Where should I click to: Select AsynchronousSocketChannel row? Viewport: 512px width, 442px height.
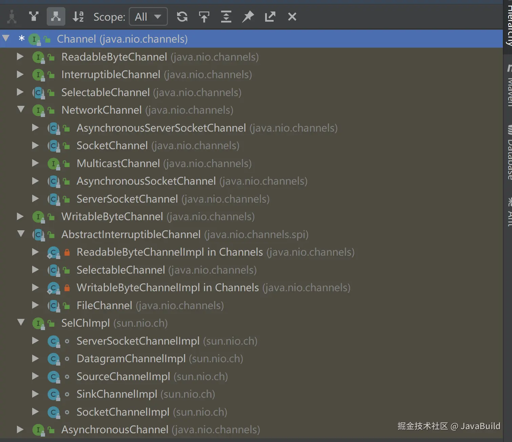tap(251, 181)
